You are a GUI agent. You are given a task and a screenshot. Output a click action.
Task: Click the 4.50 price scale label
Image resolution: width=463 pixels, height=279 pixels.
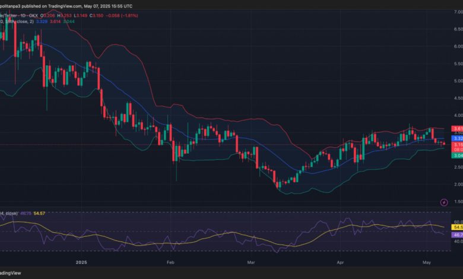tap(458, 98)
